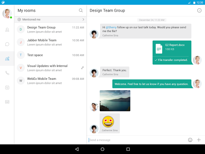Select the Rooms group icon in sidebar
This screenshot has width=205, height=154.
point(7,59)
